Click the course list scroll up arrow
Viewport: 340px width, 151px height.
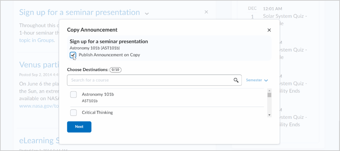point(269,90)
